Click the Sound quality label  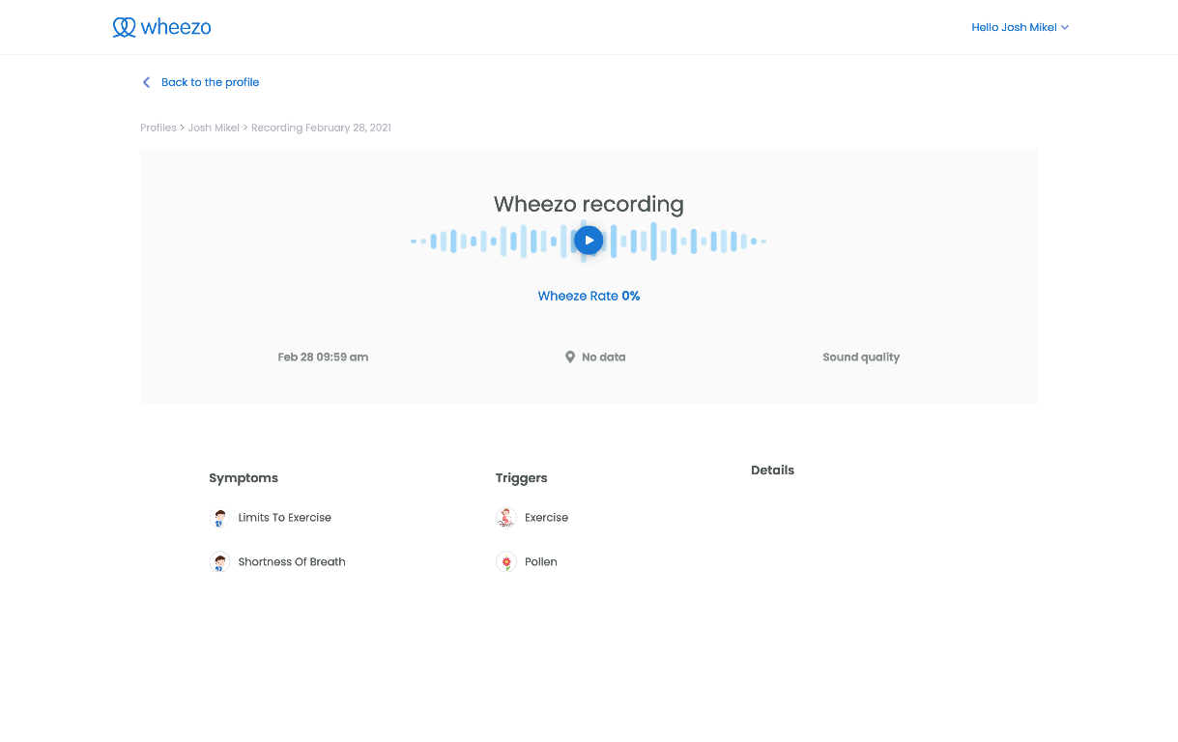[x=861, y=357]
